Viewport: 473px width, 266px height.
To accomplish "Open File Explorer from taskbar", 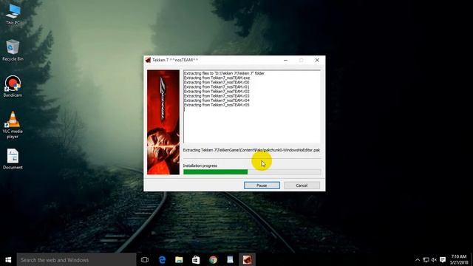I will 179,259.
